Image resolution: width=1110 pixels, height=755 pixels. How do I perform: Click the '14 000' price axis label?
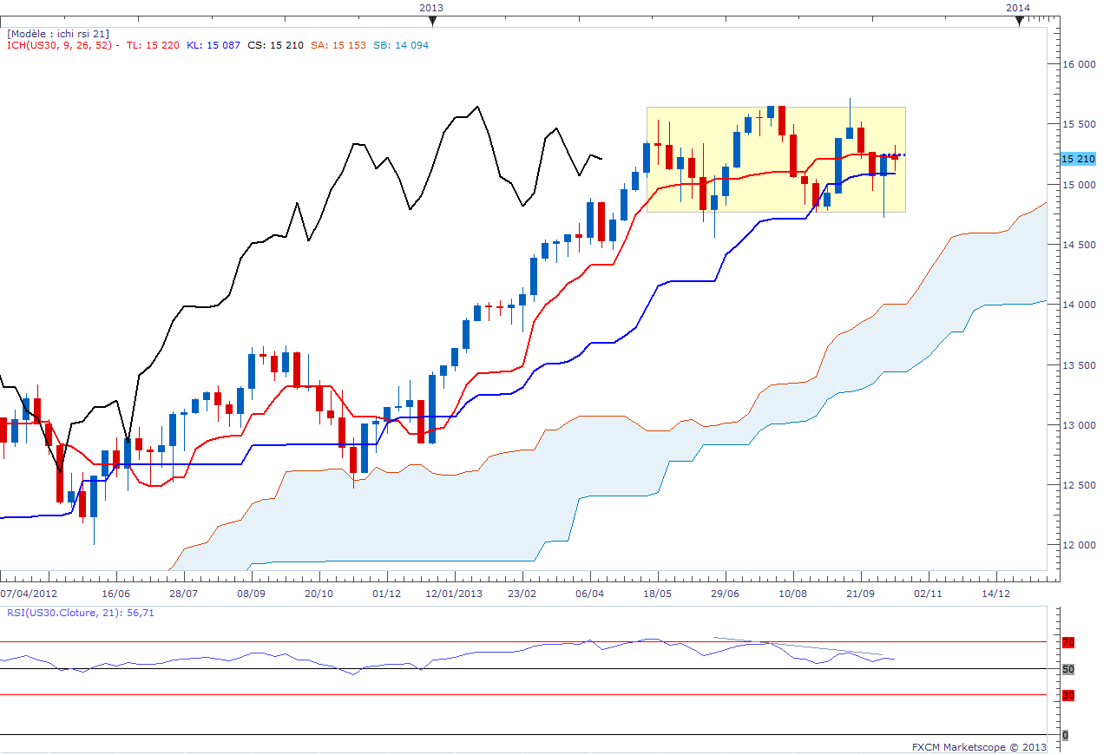(x=1079, y=305)
